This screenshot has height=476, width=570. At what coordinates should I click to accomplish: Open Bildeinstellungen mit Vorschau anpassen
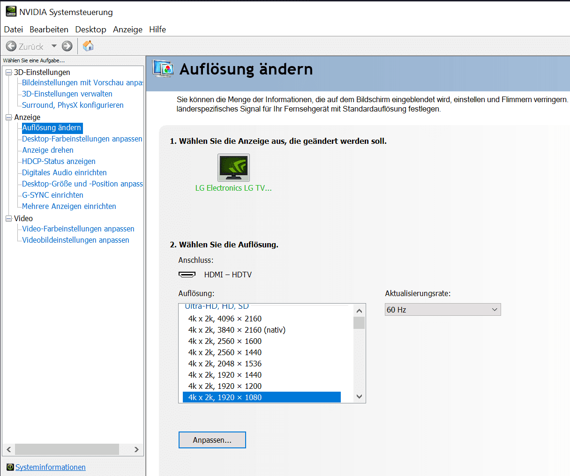coord(82,82)
